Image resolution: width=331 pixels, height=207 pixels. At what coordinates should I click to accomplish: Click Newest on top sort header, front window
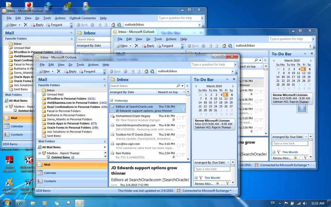click(171, 92)
